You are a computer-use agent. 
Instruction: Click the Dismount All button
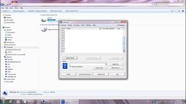[x=101, y=74]
